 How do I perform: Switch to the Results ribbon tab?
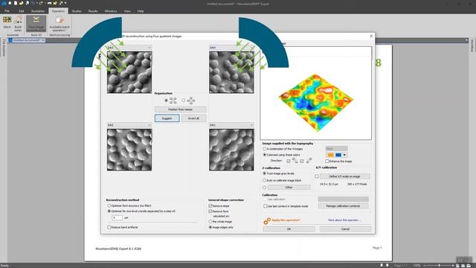[93, 11]
